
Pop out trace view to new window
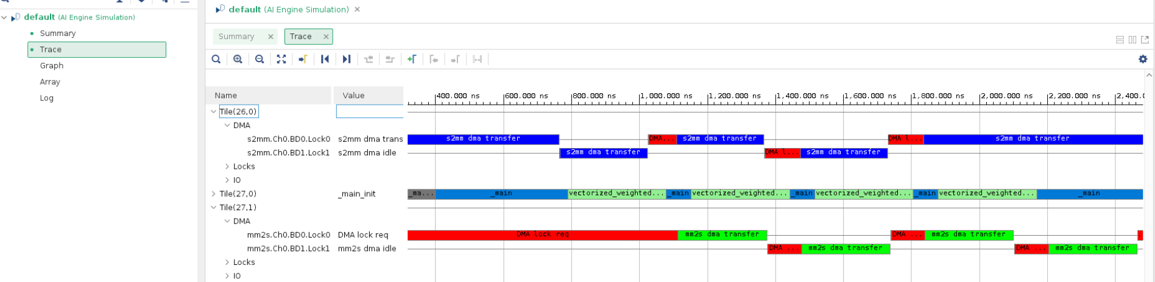click(x=1145, y=40)
